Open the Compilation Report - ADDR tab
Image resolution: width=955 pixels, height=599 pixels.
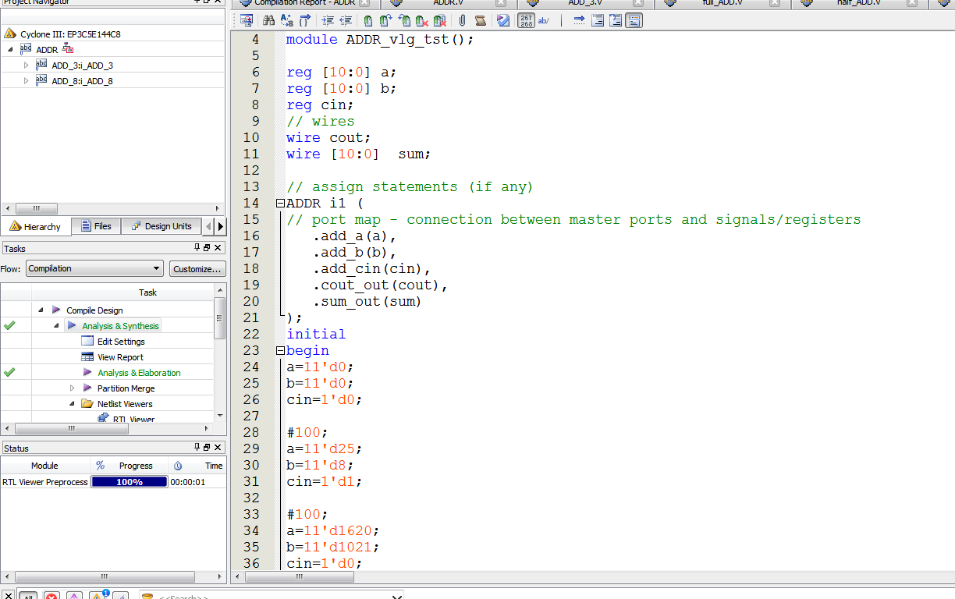(x=307, y=3)
